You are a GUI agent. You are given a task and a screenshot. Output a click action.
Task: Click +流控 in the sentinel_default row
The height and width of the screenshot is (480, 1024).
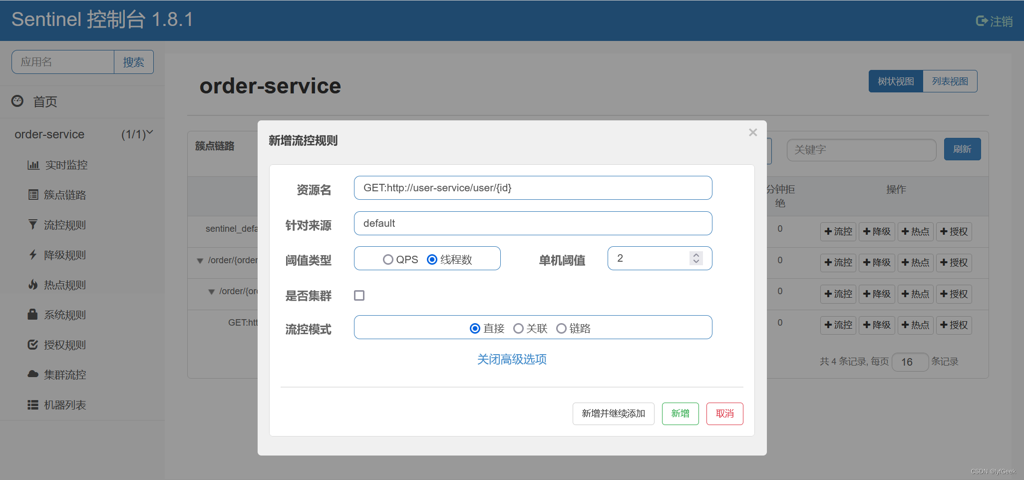(x=838, y=231)
